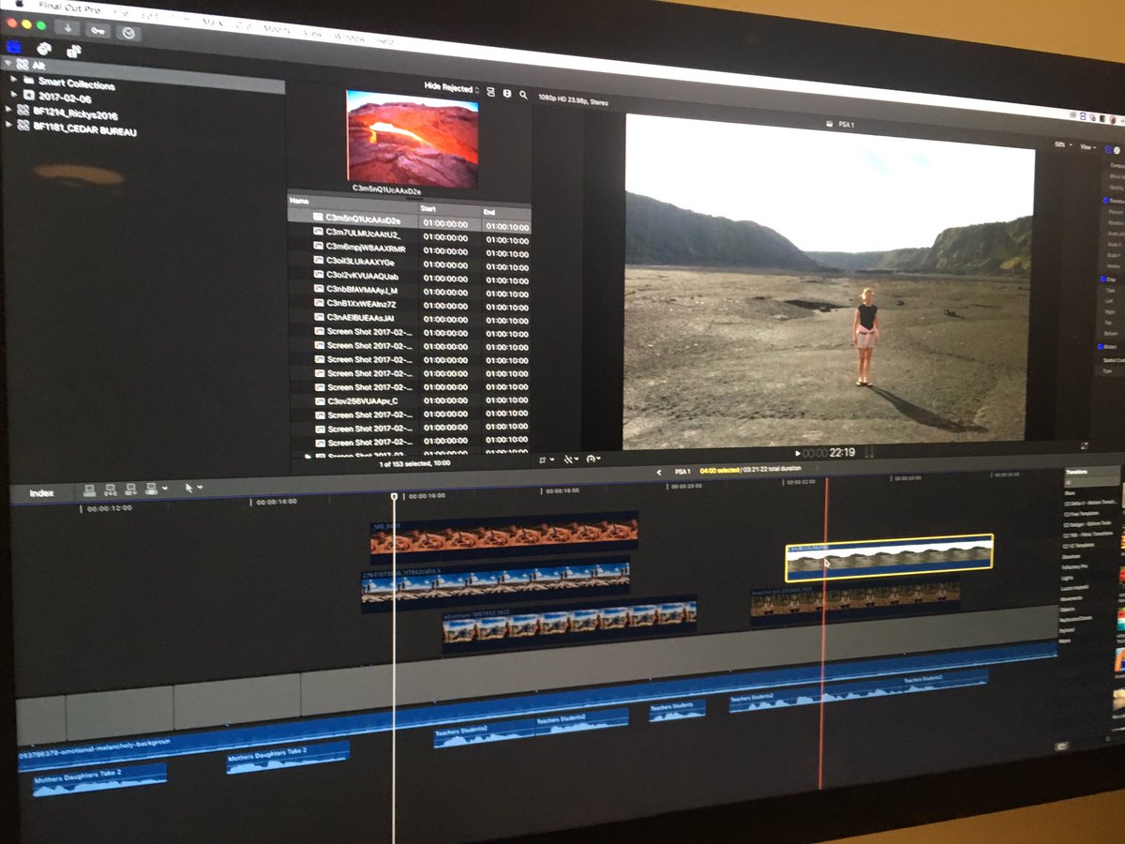
Task: Open edit options dropdown beside overwrite icon
Action: [x=166, y=489]
